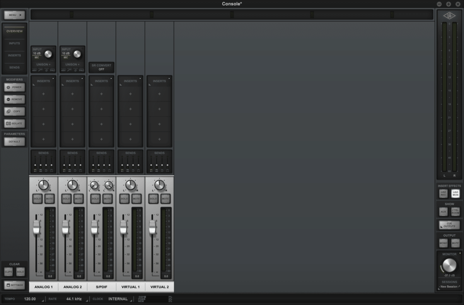Mute the Analog 1 channel

tap(49, 199)
